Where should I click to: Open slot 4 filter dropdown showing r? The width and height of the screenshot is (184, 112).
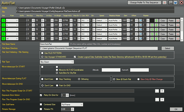(x=12, y=34)
